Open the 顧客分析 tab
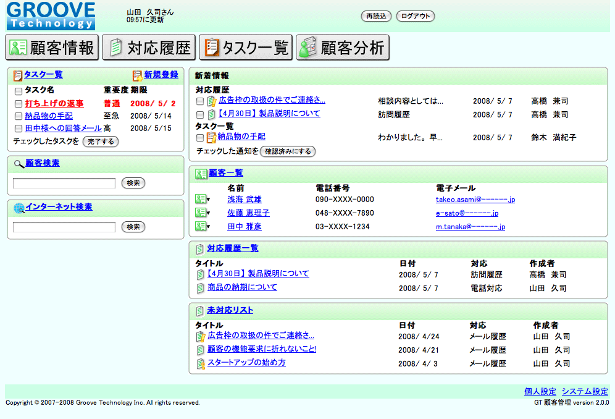The height and width of the screenshot is (419, 615). (343, 48)
